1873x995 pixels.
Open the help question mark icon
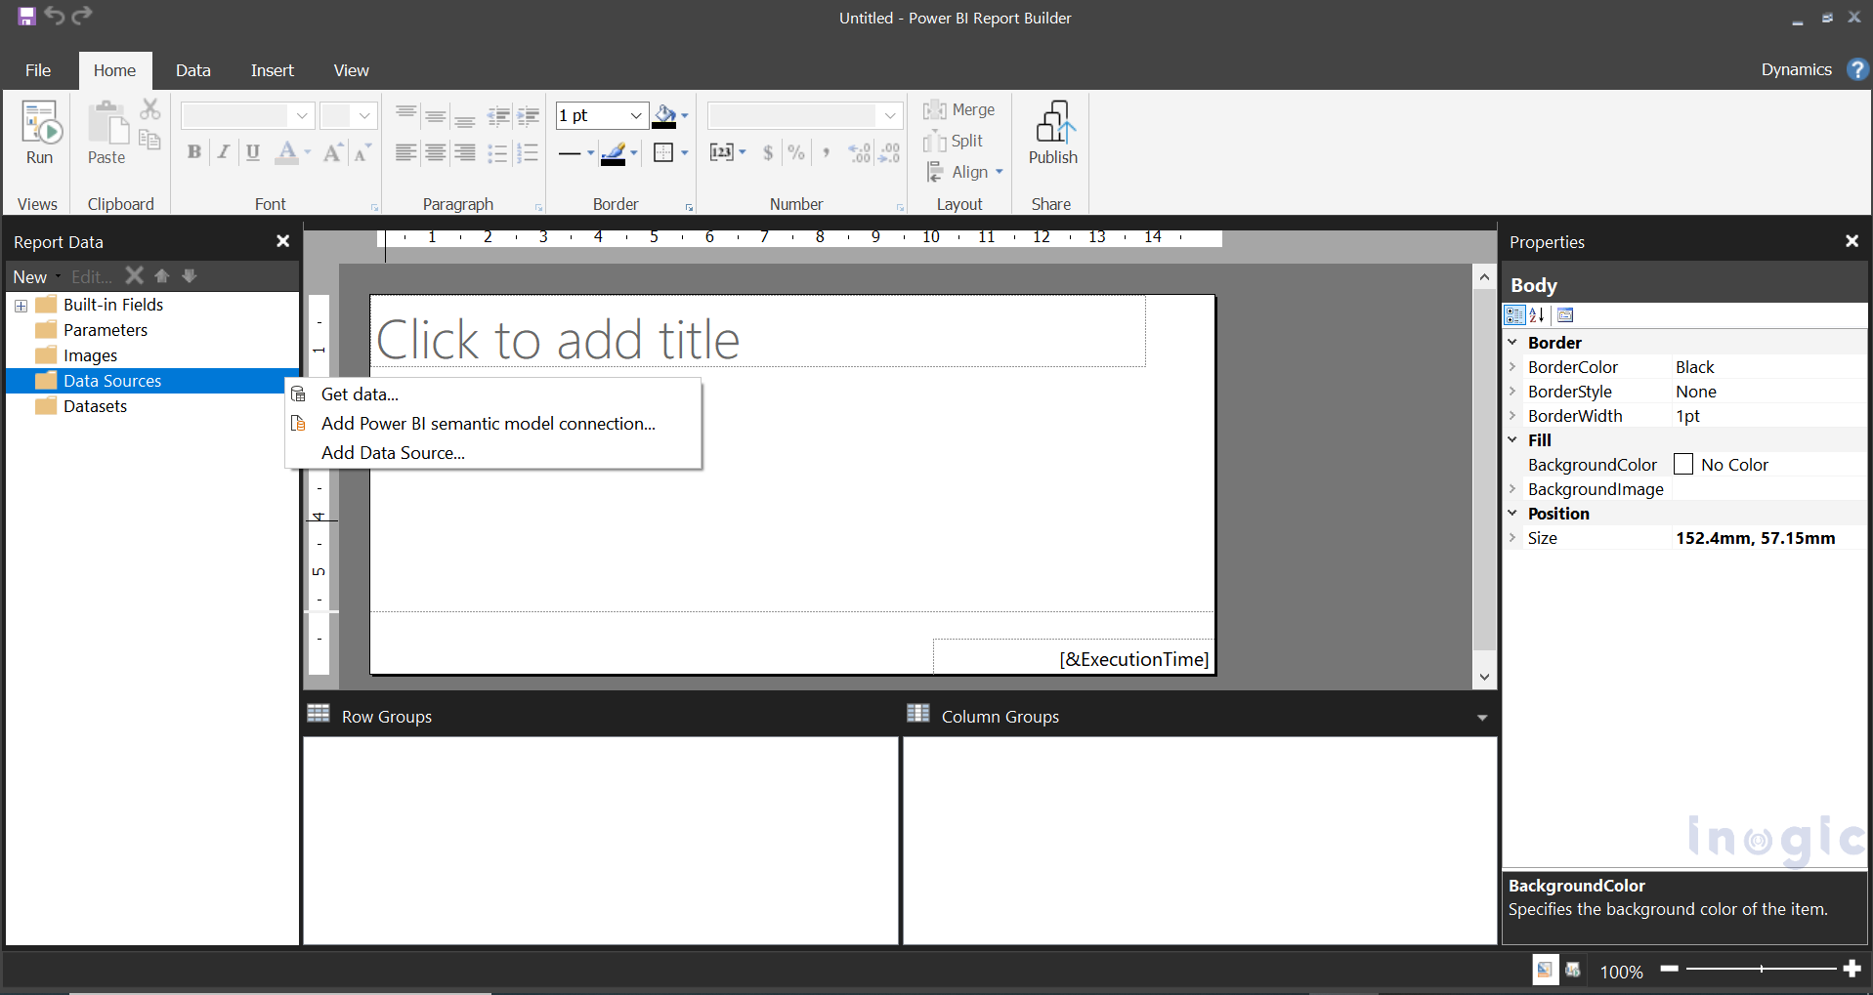coord(1857,69)
